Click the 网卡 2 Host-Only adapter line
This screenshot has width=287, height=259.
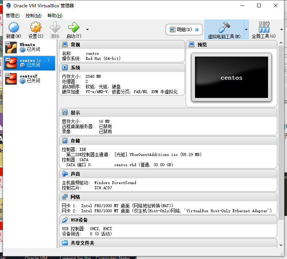[167, 211]
